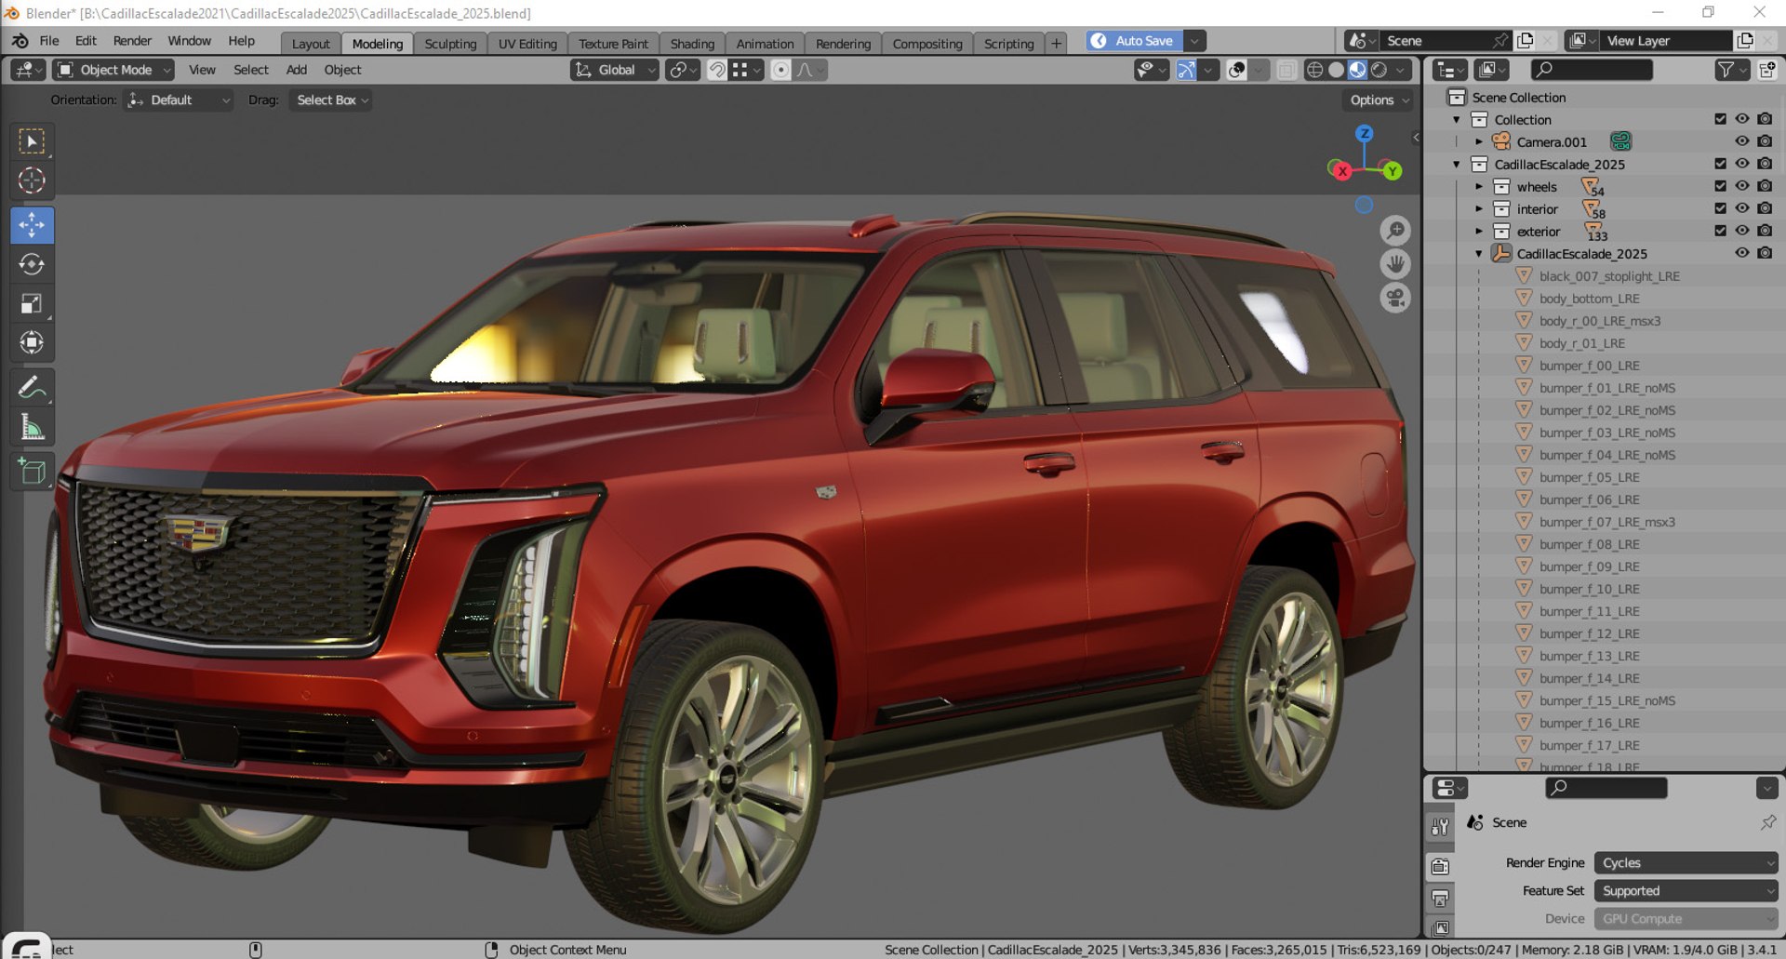Expand the wheels collection
The image size is (1786, 959).
[x=1479, y=187]
